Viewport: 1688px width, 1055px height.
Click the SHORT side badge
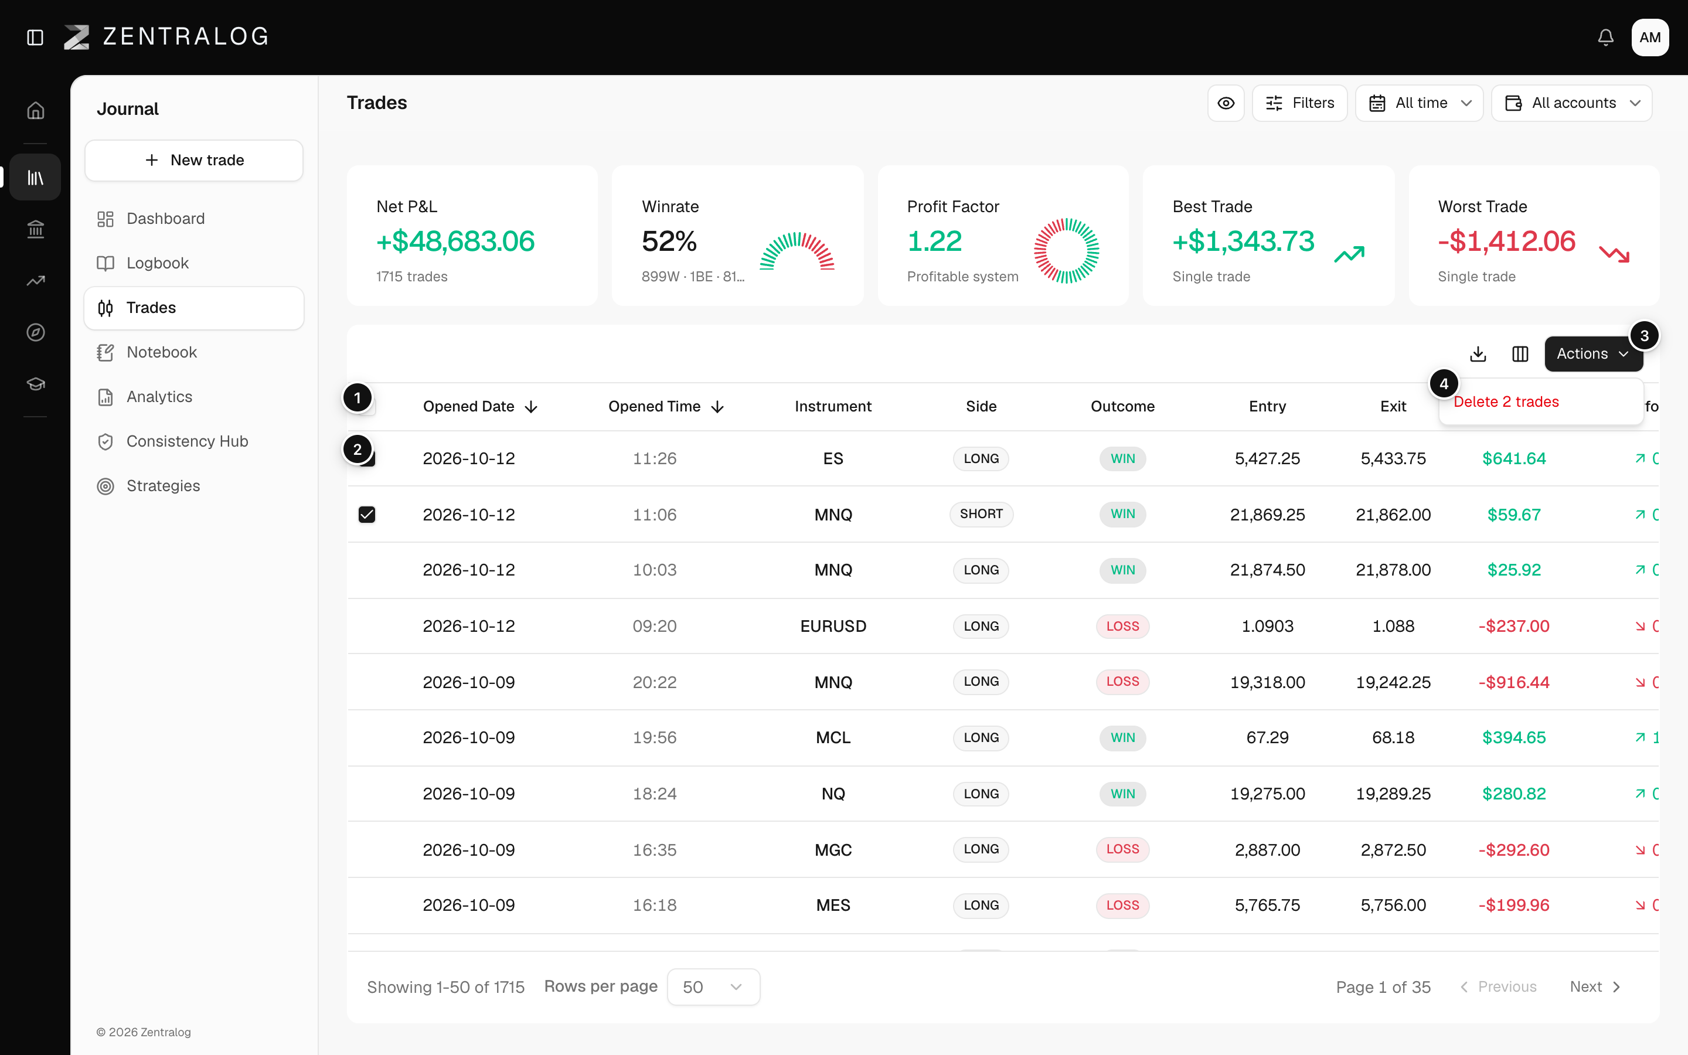(x=981, y=514)
